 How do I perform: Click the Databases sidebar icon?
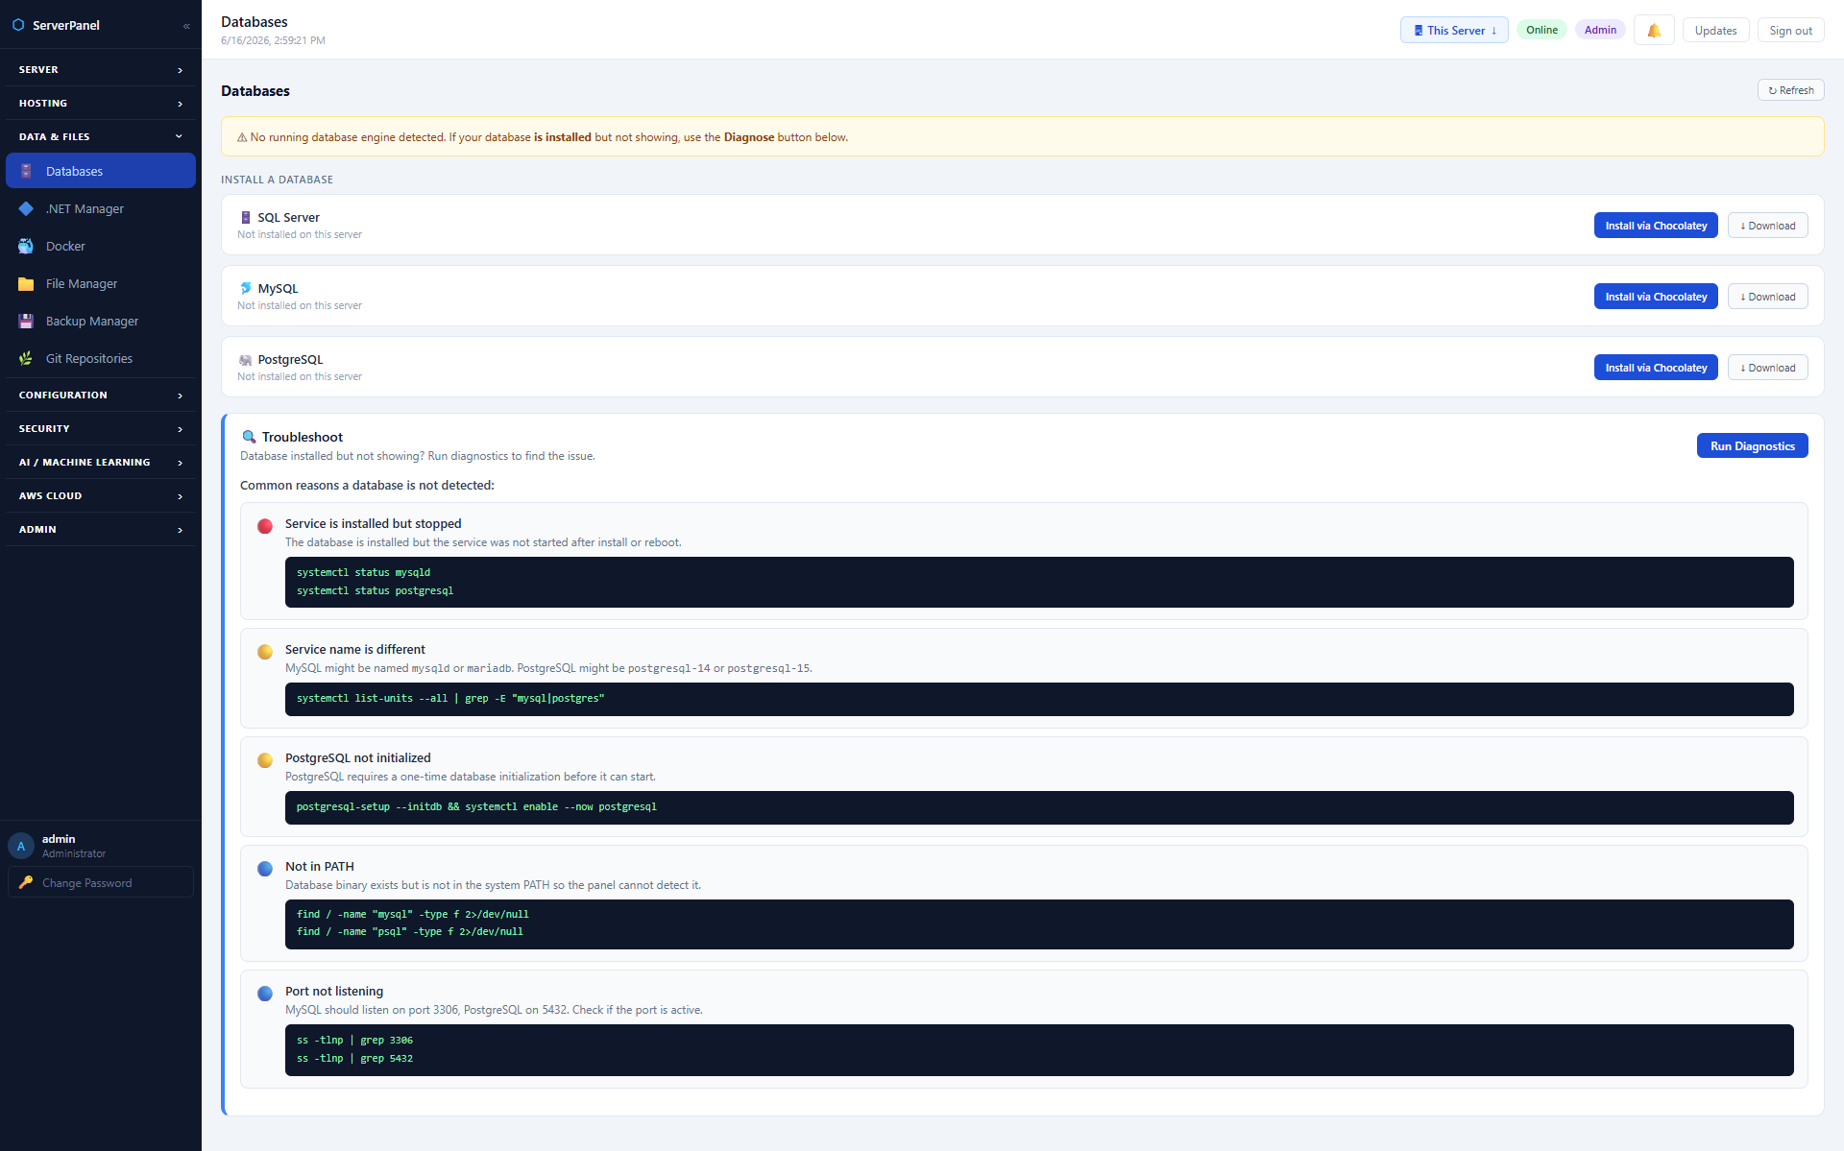tap(26, 171)
